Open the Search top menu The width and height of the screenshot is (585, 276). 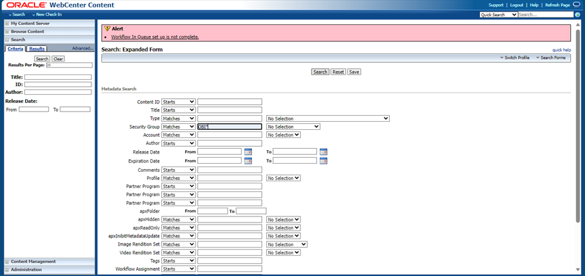[17, 15]
